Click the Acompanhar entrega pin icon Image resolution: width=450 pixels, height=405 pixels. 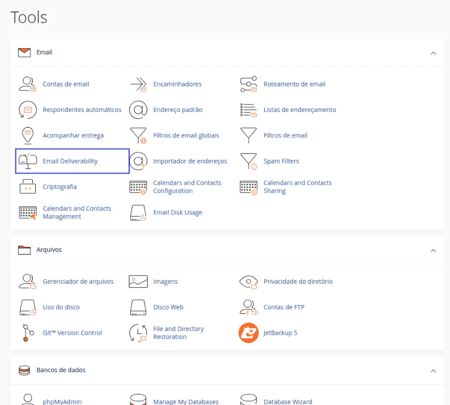coord(28,135)
